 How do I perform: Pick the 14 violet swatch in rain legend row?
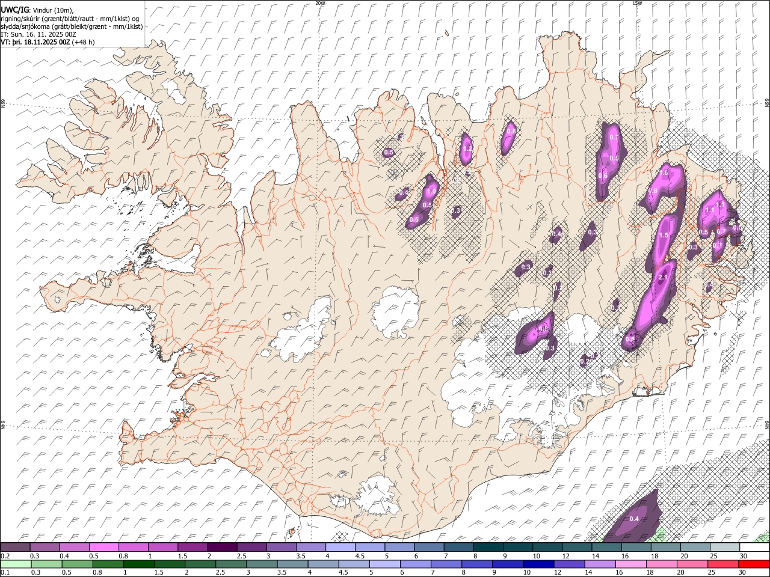point(599,564)
